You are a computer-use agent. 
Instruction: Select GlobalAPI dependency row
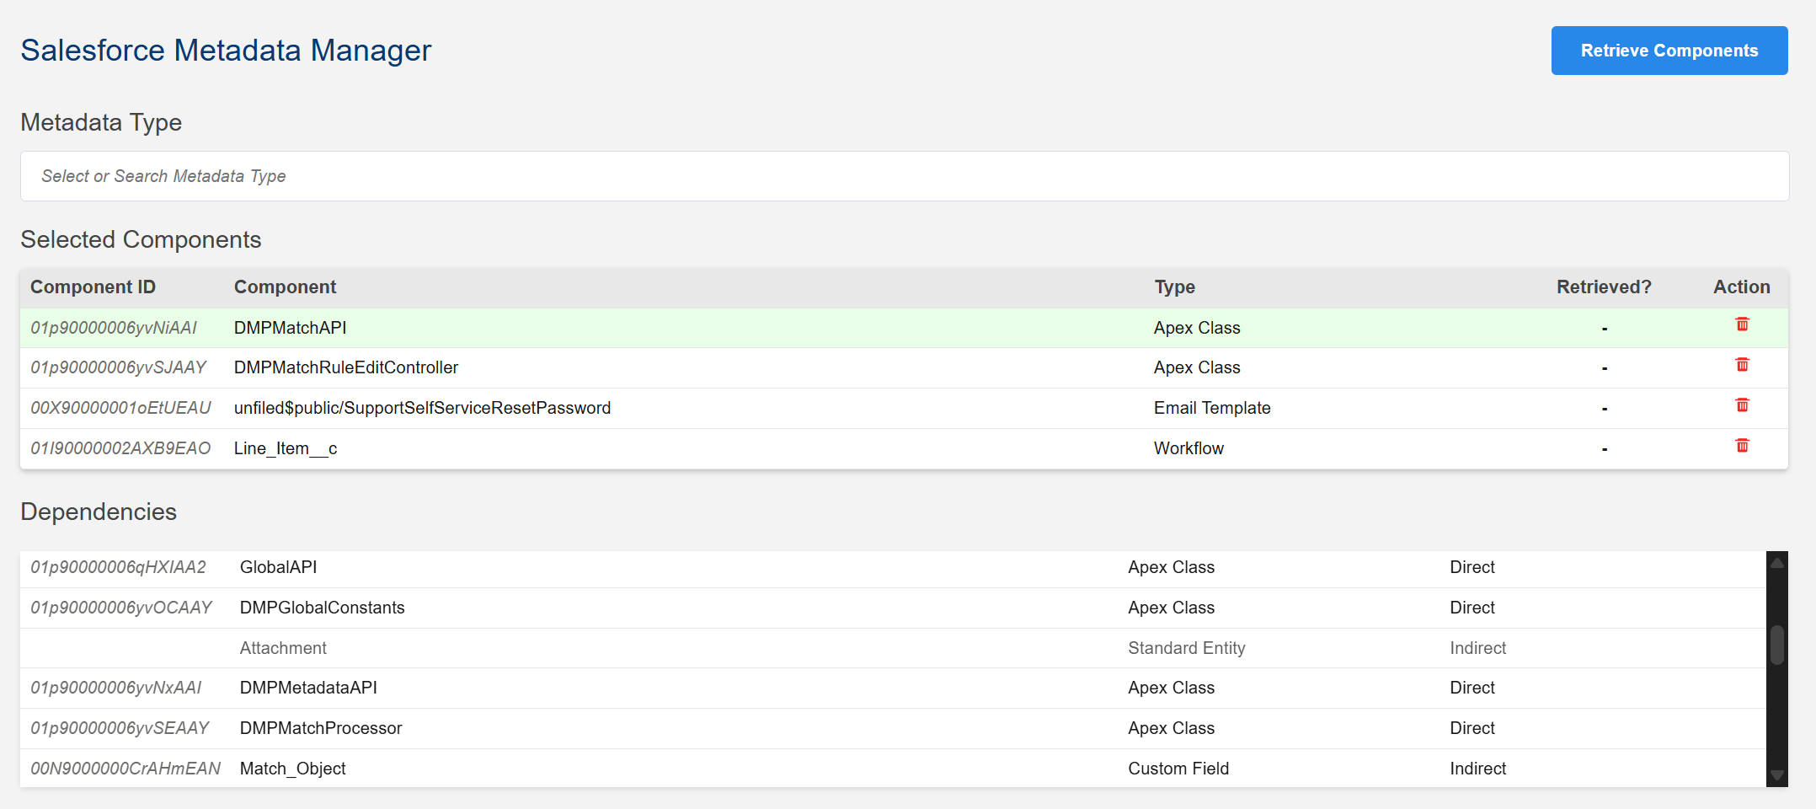(x=893, y=567)
